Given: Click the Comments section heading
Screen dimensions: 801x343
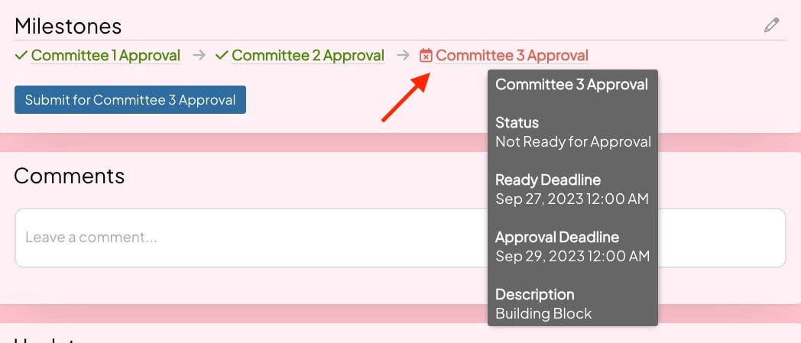Looking at the screenshot, I should tap(70, 176).
